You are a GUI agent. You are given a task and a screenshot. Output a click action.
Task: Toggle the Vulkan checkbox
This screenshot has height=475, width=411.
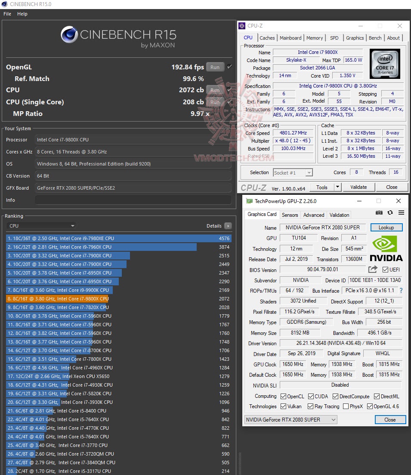tap(283, 406)
